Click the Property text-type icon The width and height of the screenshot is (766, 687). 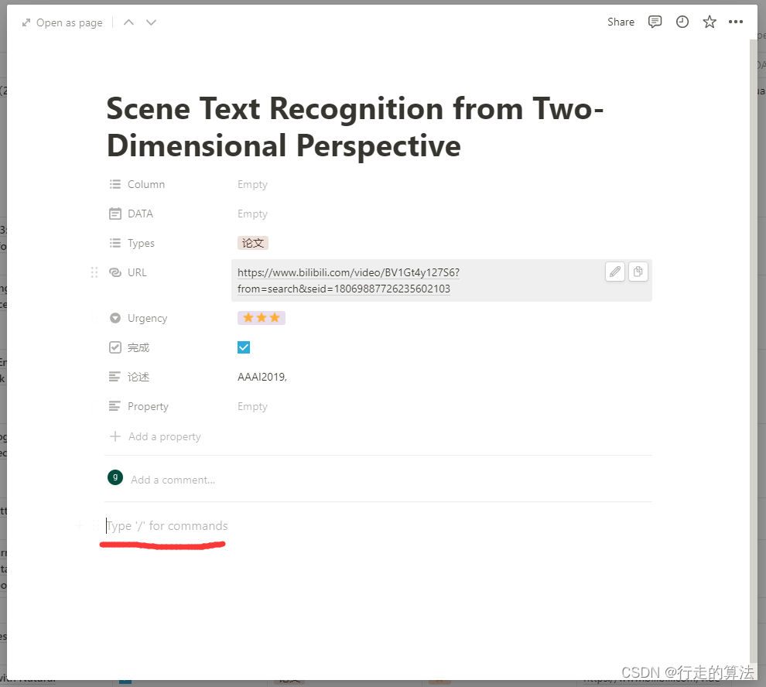[x=115, y=406]
